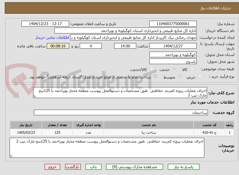Click the عدد unit cell
The width and height of the screenshot is (239, 175).
tap(88, 132)
